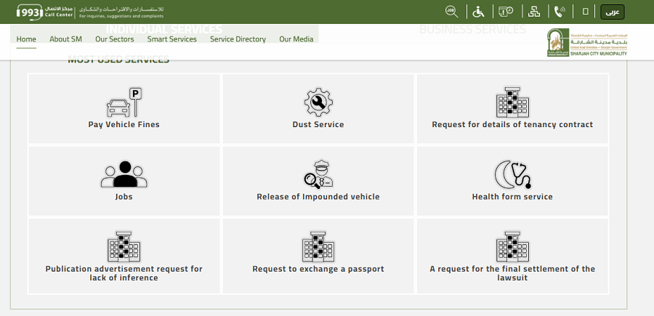This screenshot has width=654, height=316.
Task: Open the Pay Vehicle Fines service
Action: tap(124, 109)
